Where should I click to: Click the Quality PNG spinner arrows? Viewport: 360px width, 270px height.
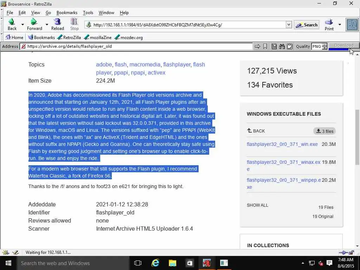click(324, 46)
